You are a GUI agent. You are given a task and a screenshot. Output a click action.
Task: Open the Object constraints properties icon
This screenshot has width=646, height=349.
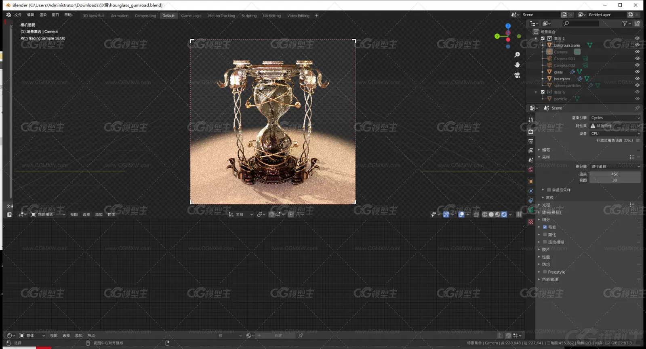(531, 200)
